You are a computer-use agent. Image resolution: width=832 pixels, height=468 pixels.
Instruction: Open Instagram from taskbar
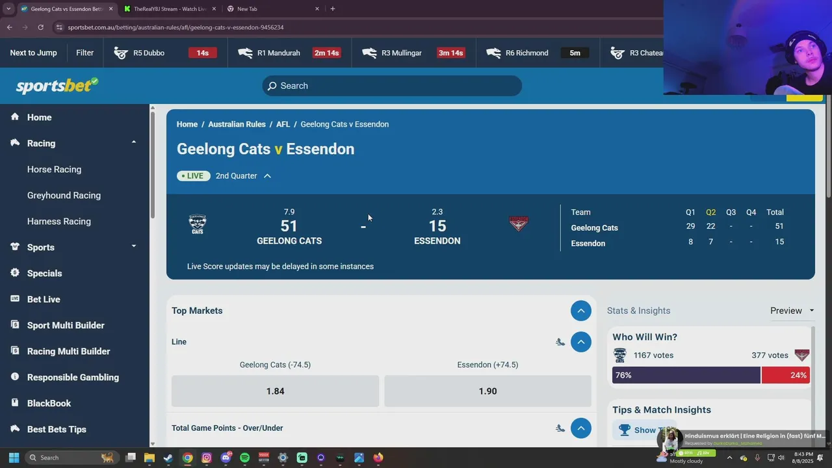click(x=207, y=458)
